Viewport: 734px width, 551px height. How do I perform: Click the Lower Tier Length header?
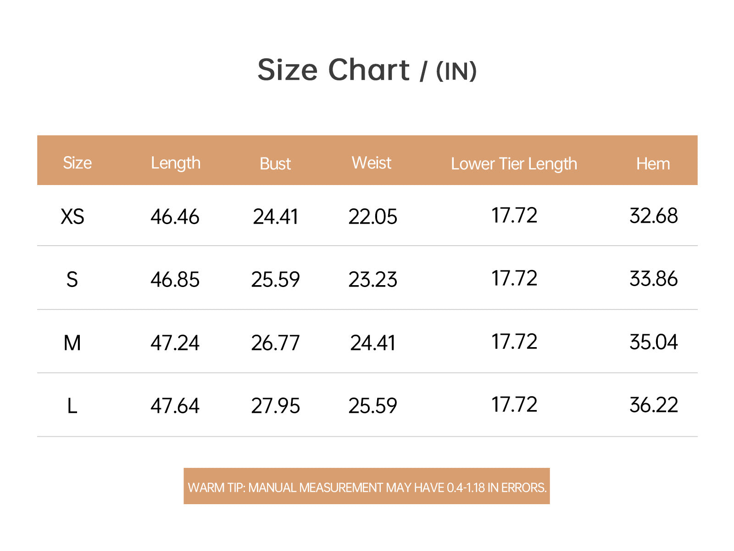(x=514, y=164)
